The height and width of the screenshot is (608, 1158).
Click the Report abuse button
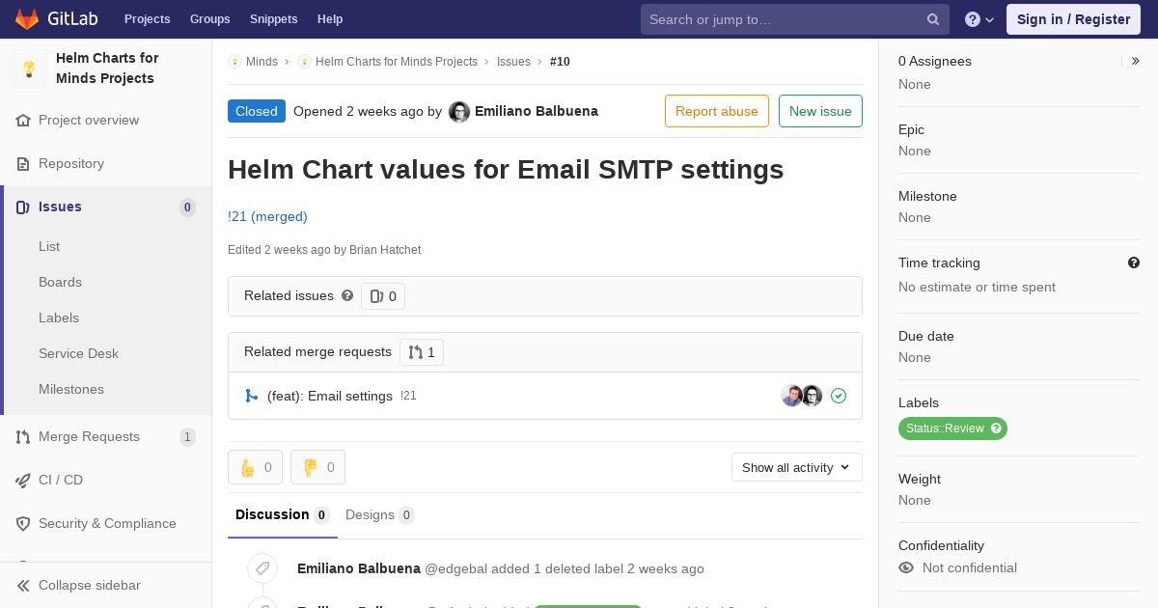(717, 111)
